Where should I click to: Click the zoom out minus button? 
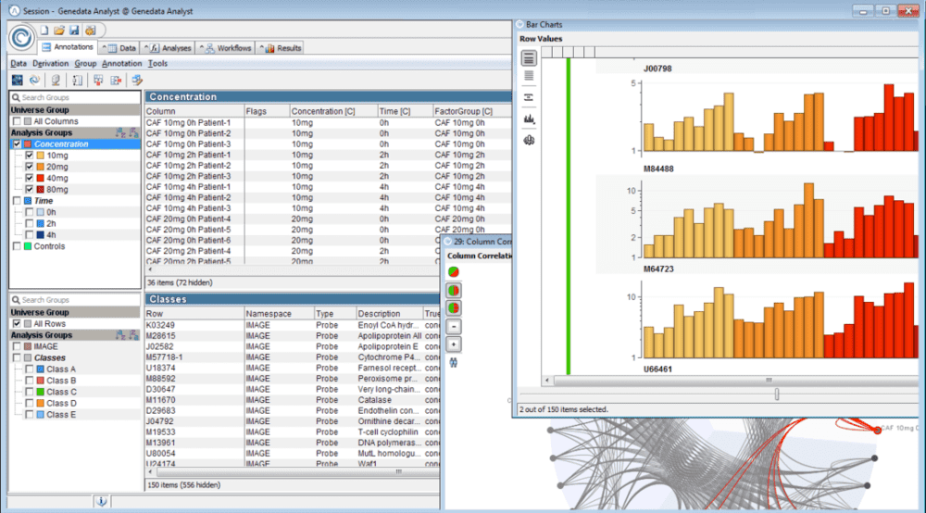click(453, 326)
